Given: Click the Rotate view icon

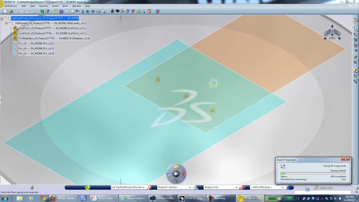Looking at the screenshot, I should tap(88, 11).
